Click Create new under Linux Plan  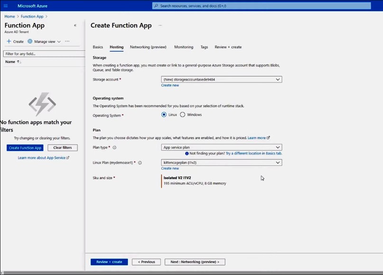170,169
